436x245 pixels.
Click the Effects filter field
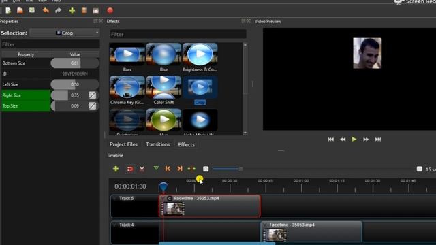click(x=178, y=35)
